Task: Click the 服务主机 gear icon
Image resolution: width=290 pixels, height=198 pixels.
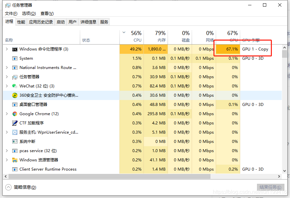Action: (15, 132)
